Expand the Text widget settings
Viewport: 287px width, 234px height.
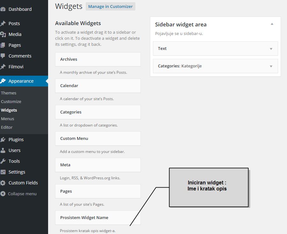(271, 49)
